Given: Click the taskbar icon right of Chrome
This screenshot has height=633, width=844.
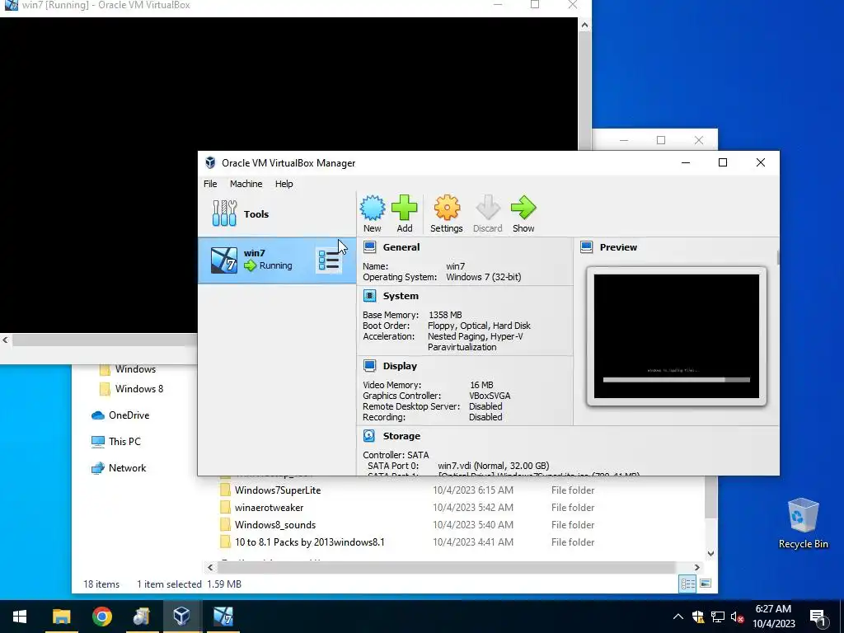Looking at the screenshot, I should pos(142,617).
